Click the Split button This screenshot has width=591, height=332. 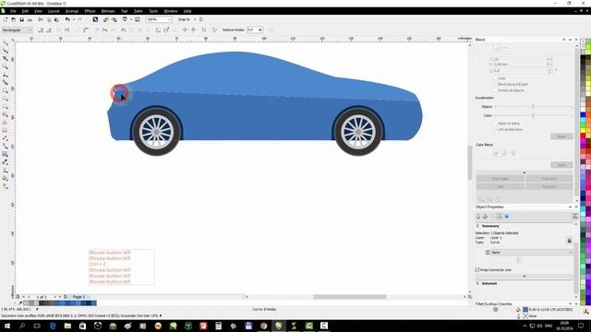[x=501, y=186]
